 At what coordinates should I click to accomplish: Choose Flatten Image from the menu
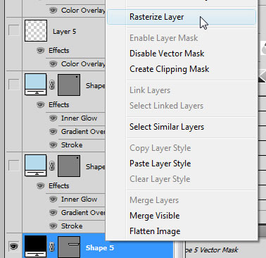click(155, 231)
